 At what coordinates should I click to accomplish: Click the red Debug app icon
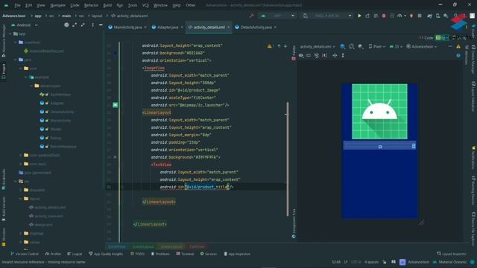(x=384, y=16)
